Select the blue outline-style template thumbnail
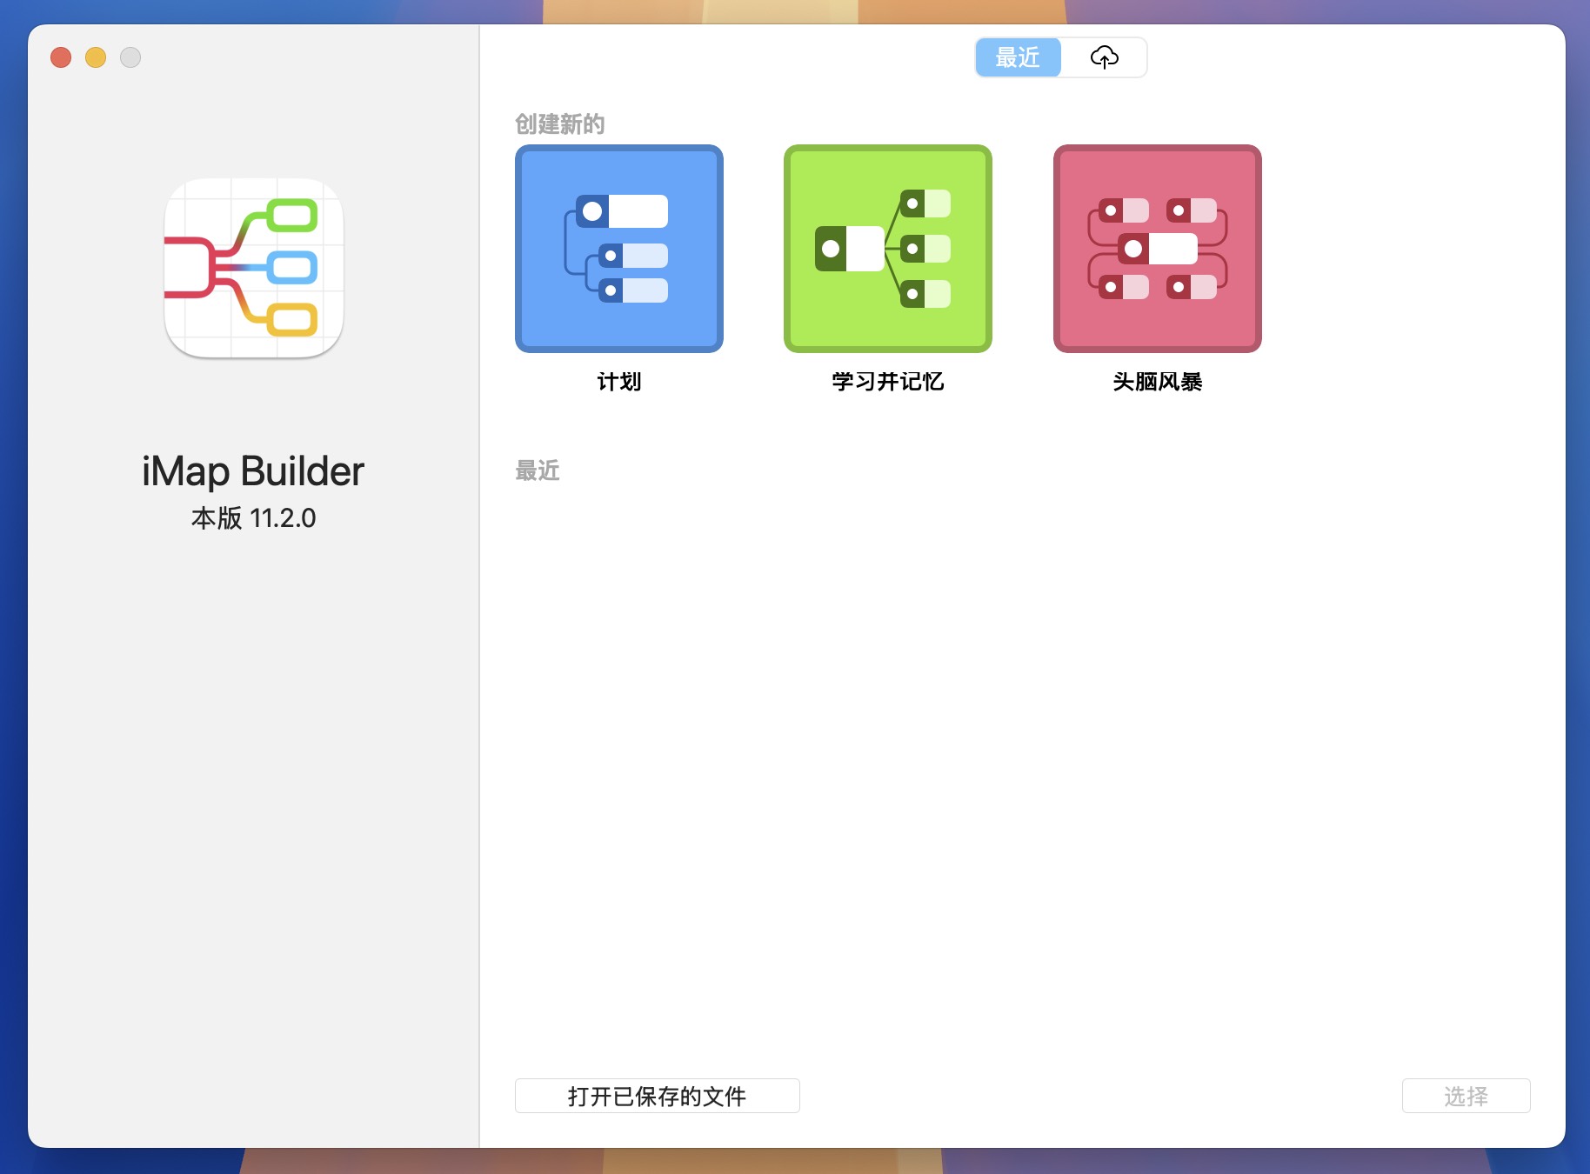Viewport: 1590px width, 1174px height. [618, 249]
